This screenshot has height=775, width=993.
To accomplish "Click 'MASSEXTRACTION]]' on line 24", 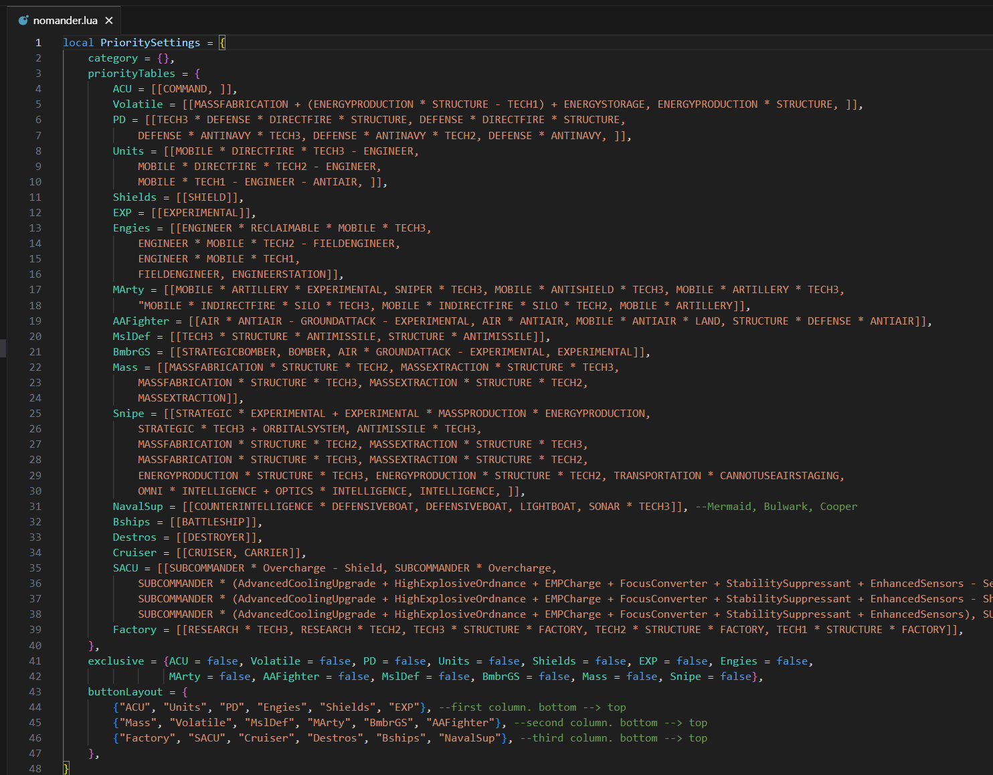I will (188, 398).
